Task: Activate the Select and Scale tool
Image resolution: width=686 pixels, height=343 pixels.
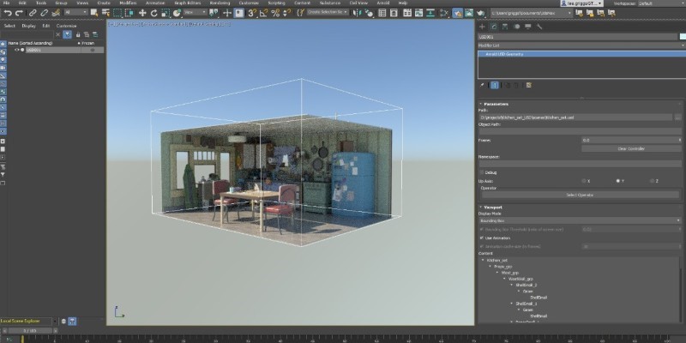Action: point(165,13)
